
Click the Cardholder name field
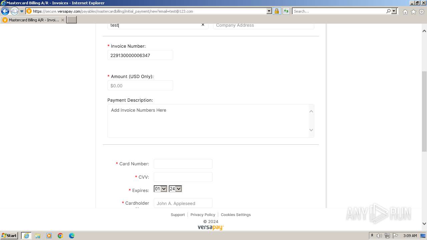(x=183, y=203)
